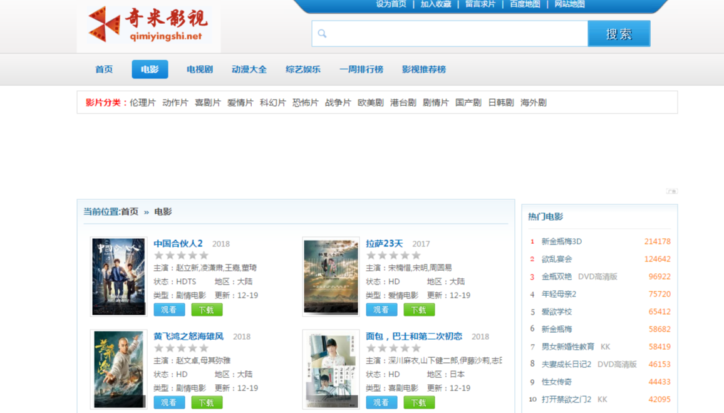724x413 pixels.
Task: Click the Qimi Yingshi site logo
Action: click(148, 25)
